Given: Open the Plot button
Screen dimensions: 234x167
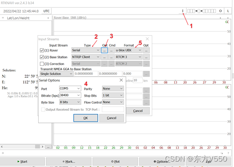Looking at the screenshot, I should click(x=115, y=162).
